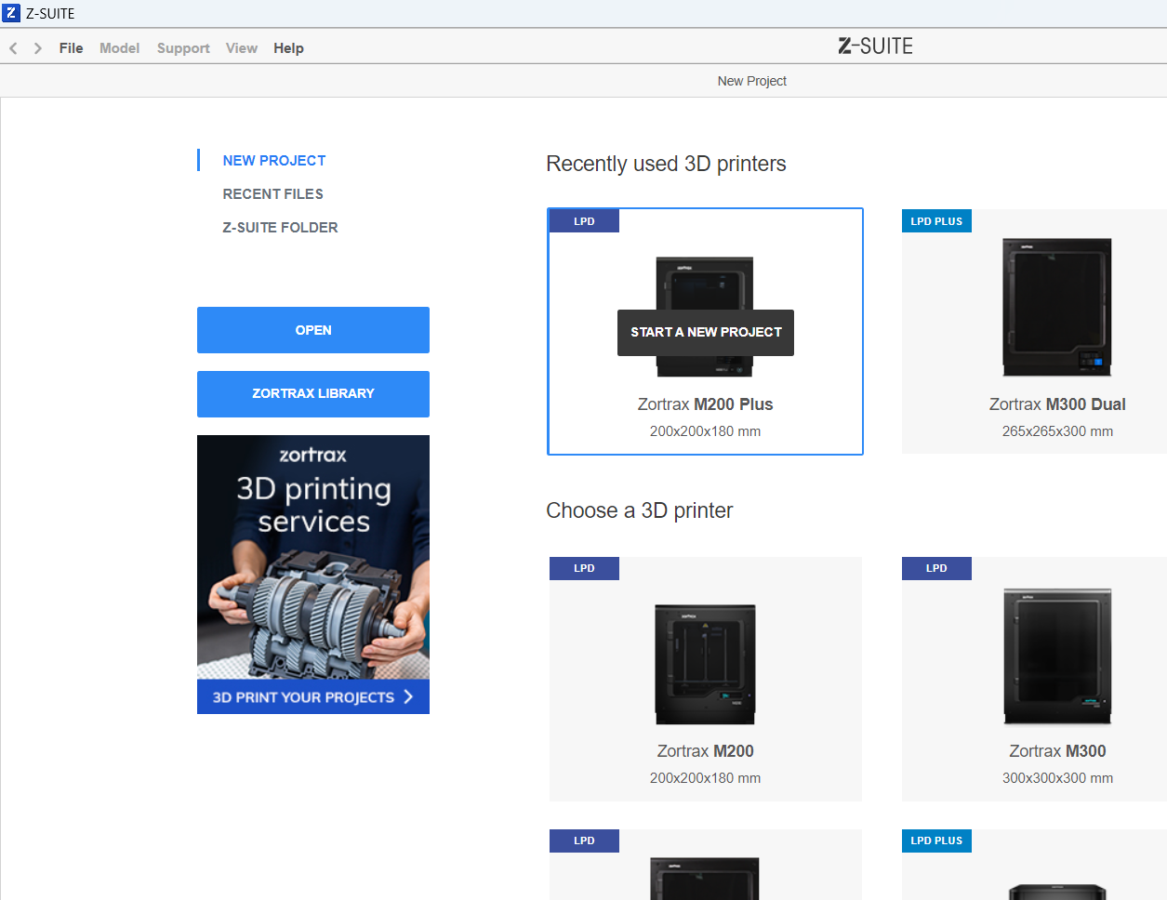Click LPD PLUS badge on M300 Dual card
The height and width of the screenshot is (900, 1167).
tap(936, 221)
